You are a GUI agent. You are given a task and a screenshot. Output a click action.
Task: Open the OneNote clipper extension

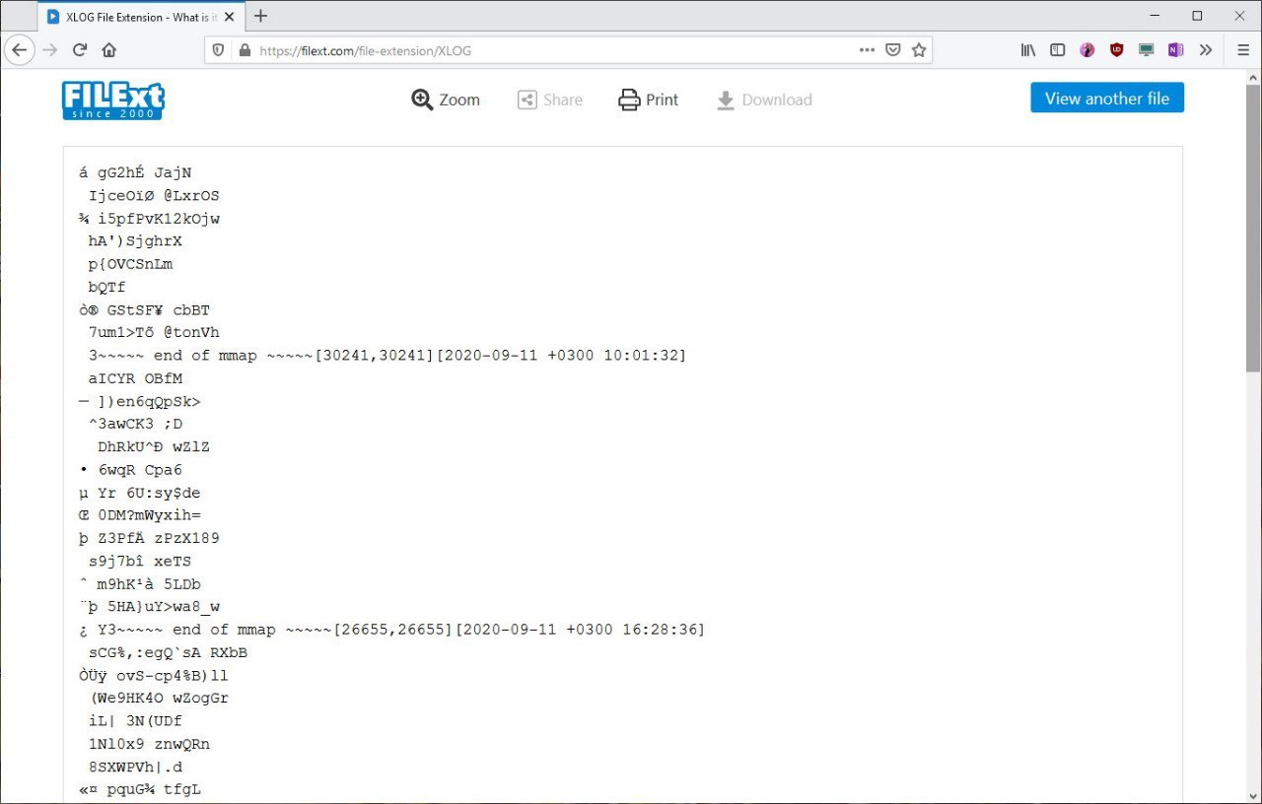(x=1175, y=50)
